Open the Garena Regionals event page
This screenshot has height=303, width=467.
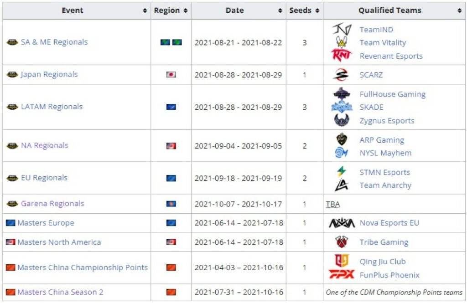click(x=52, y=204)
